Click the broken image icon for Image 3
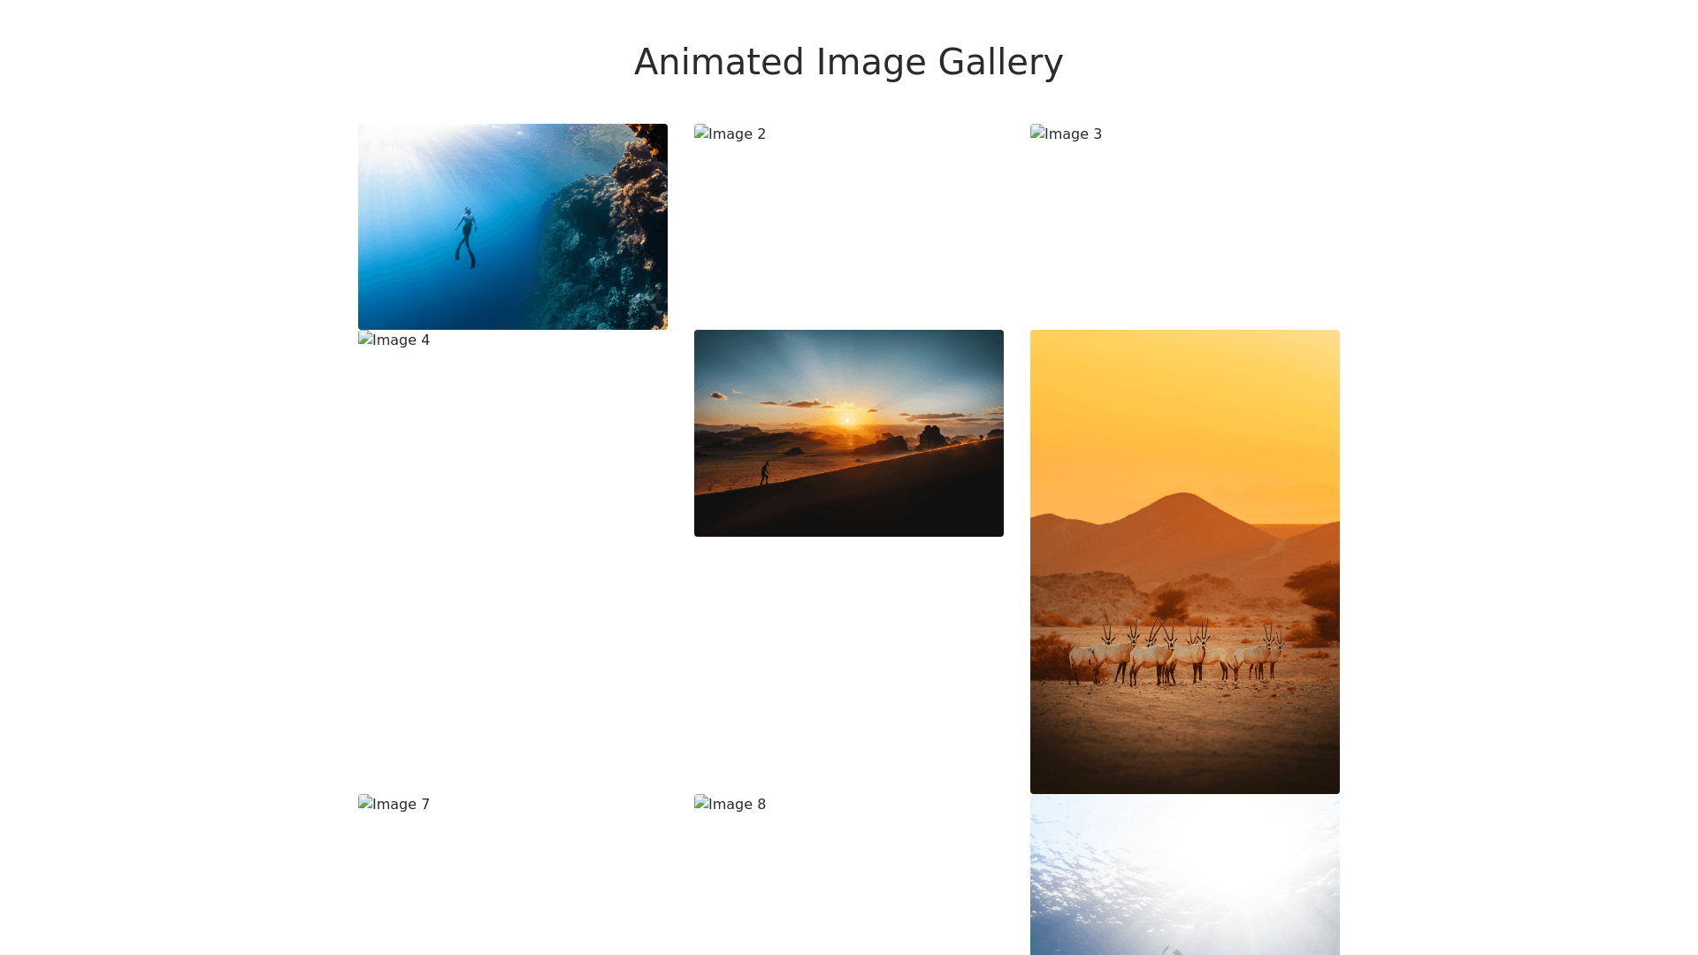Viewport: 1698px width, 955px height. coord(1037,134)
